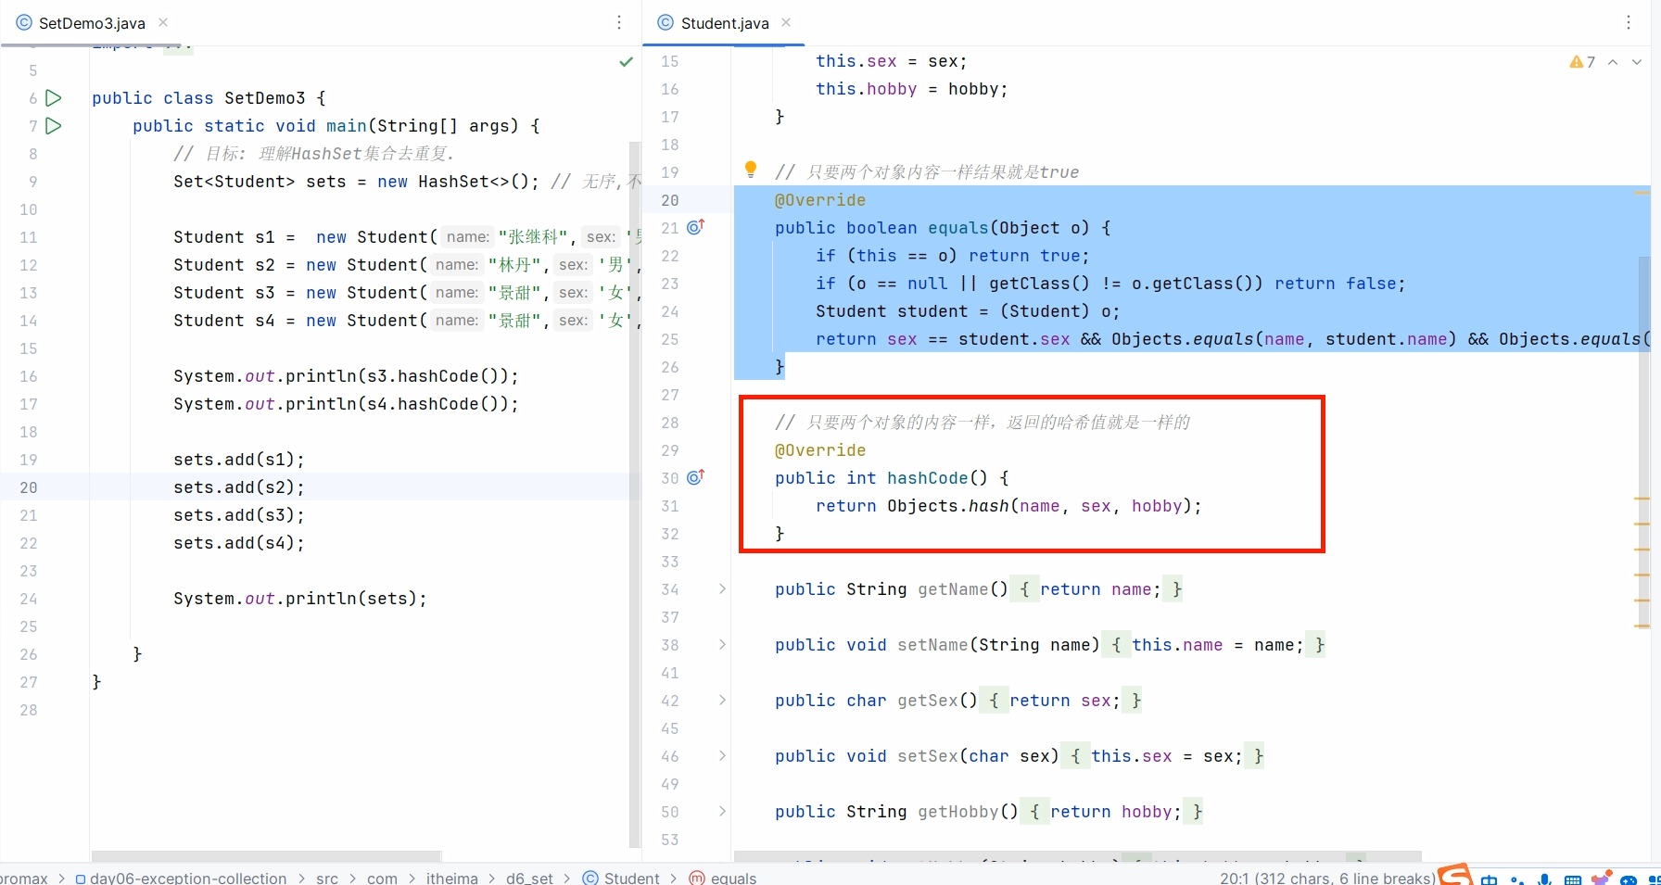The image size is (1661, 885).
Task: Click the Sogou input method logo
Action: tap(1455, 874)
